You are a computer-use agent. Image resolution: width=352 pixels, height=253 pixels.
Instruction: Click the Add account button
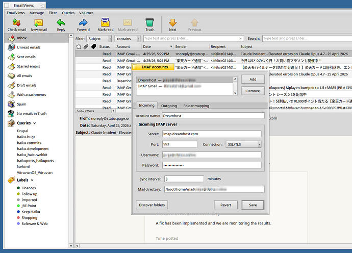(x=253, y=79)
